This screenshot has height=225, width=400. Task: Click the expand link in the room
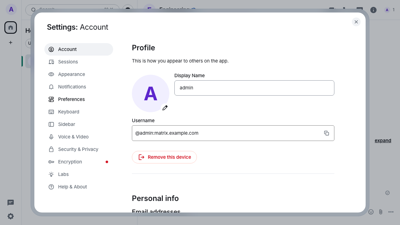[x=383, y=141]
